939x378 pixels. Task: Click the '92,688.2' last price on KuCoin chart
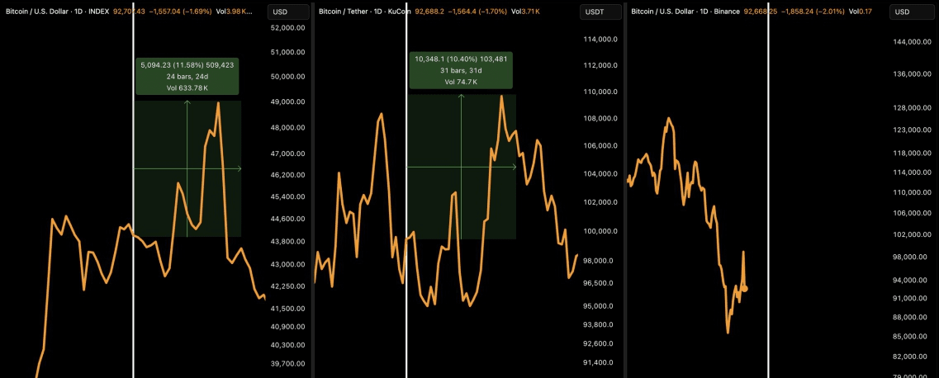pos(429,12)
